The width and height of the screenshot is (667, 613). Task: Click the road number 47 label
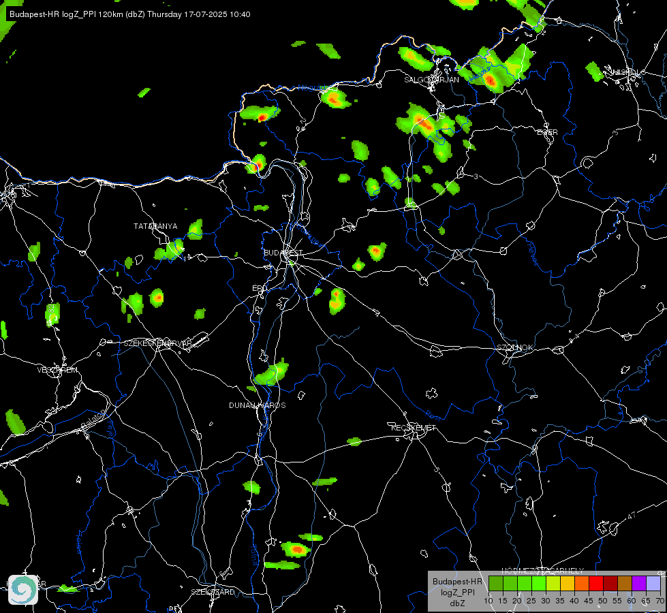coord(632,516)
